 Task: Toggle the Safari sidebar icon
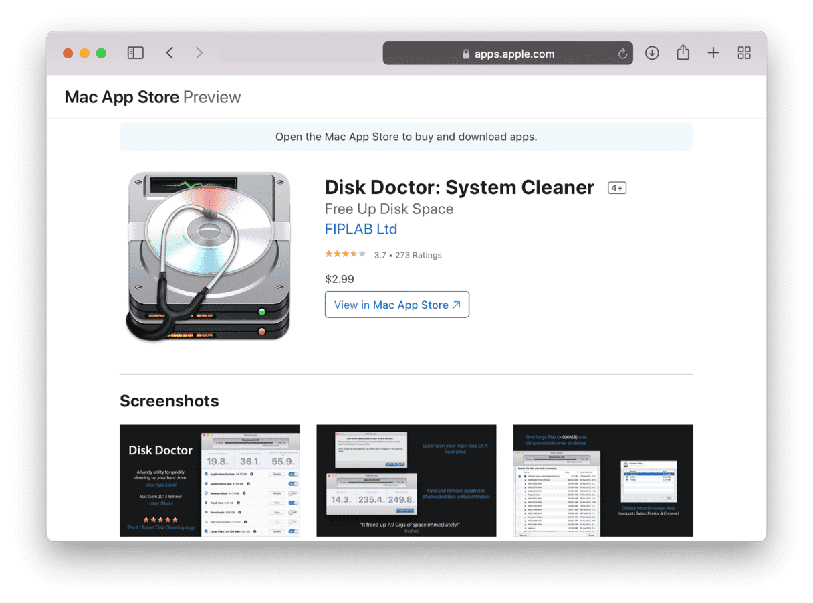click(136, 53)
